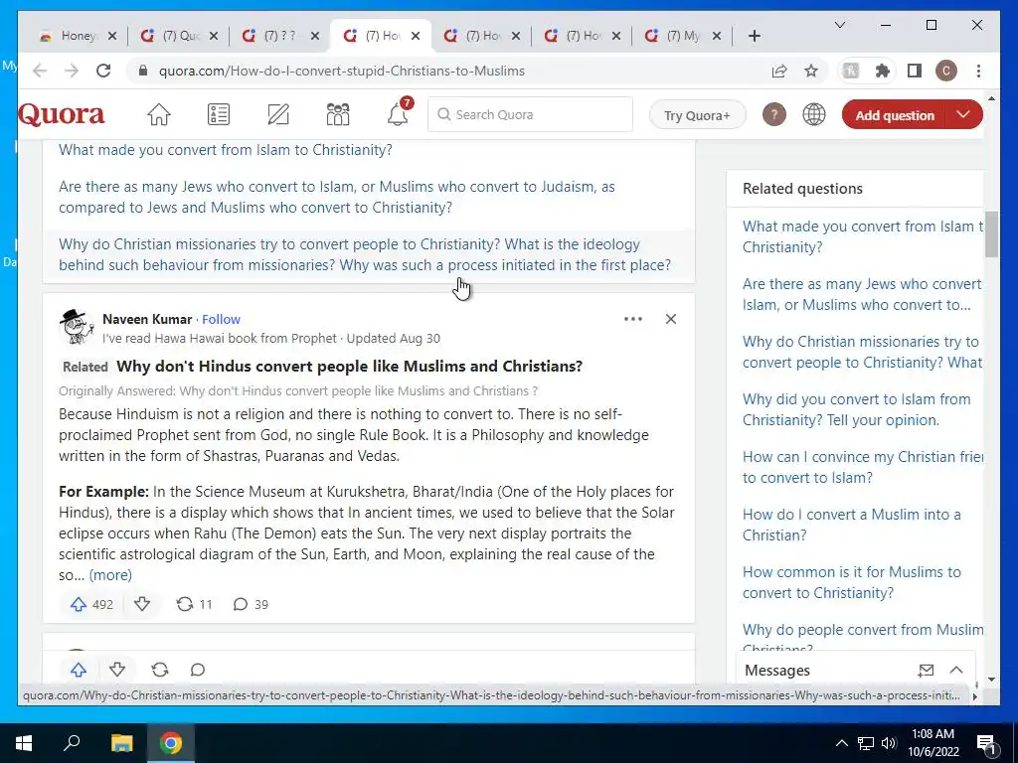Click the downvote arrow in the sticky bottom bar
This screenshot has width=1018, height=763.
pyautogui.click(x=117, y=670)
